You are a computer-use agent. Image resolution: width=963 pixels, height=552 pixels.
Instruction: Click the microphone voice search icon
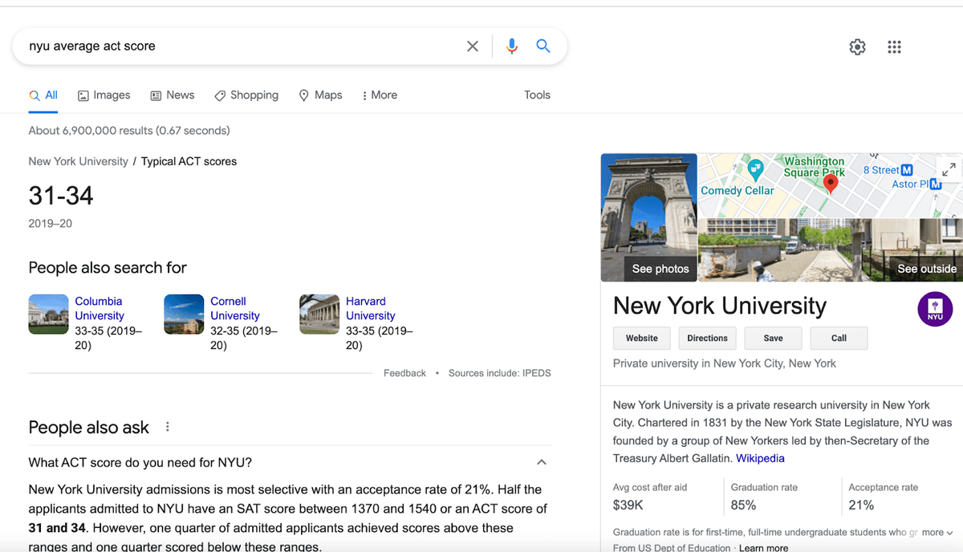point(511,47)
